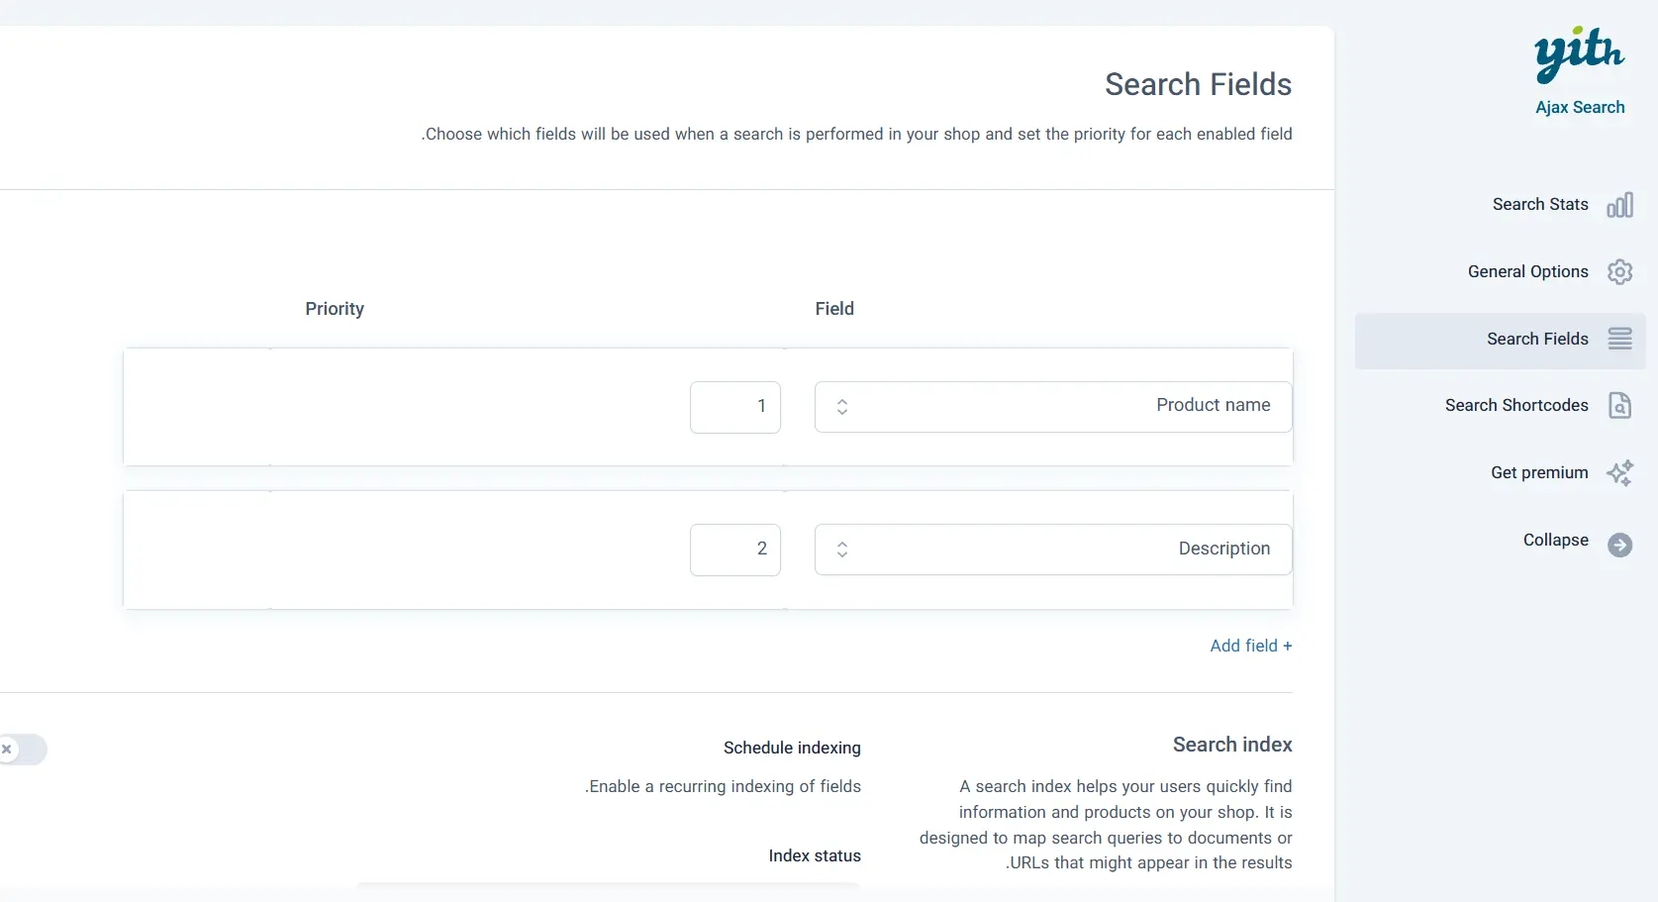Click the Ajax Search title link

click(x=1580, y=107)
